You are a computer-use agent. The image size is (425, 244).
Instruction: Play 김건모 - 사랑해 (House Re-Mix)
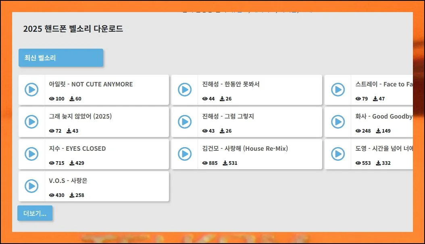click(185, 154)
